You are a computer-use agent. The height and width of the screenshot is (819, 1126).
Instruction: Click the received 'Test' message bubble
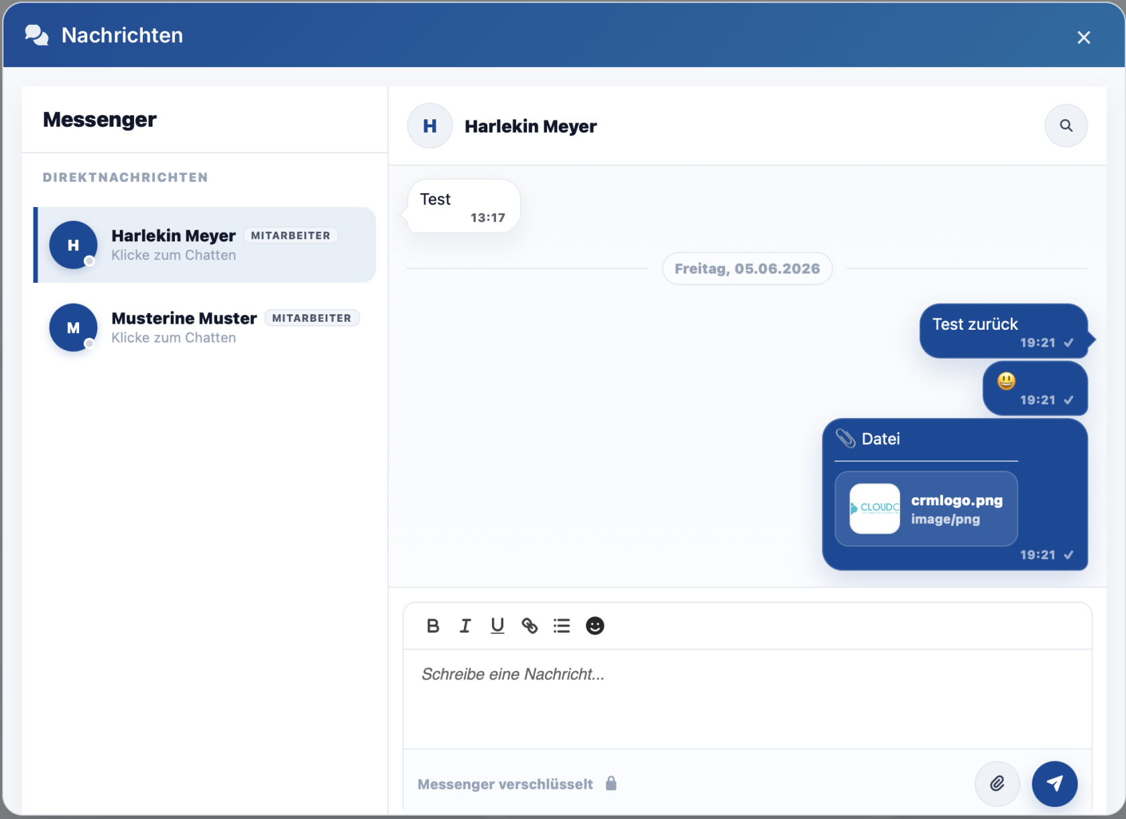tap(464, 206)
